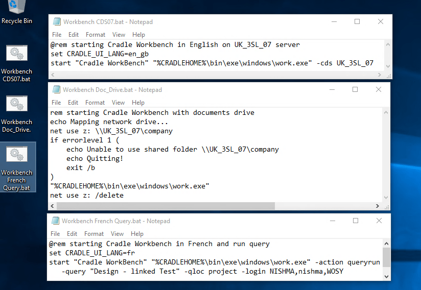Click '-cds UK_3SL_07' text in CDS07.bat

pos(345,63)
